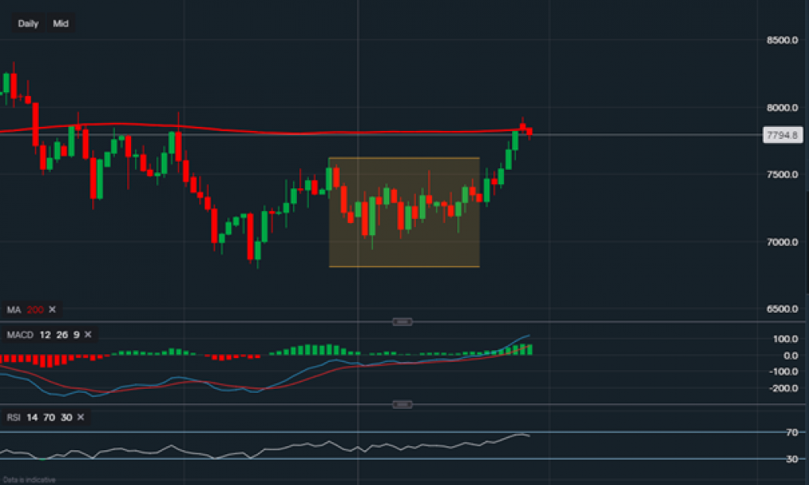The width and height of the screenshot is (809, 485).
Task: Select the RSI indicator label
Action: tap(13, 418)
